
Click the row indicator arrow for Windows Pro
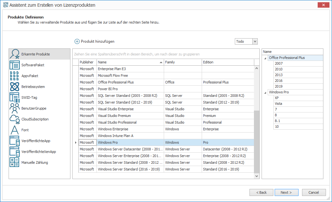click(x=76, y=142)
